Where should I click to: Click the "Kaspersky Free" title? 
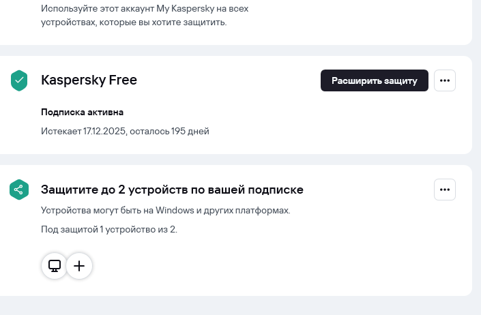89,80
